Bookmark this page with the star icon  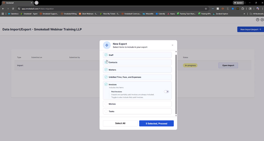pos(206,9)
